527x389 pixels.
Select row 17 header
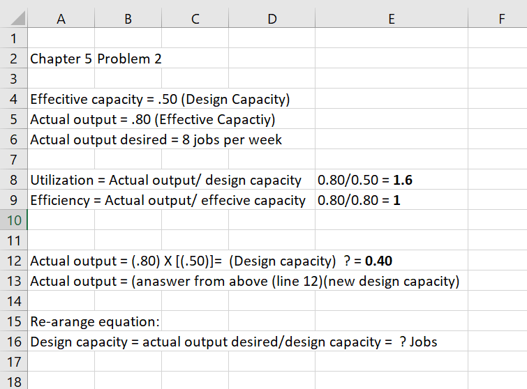13,362
